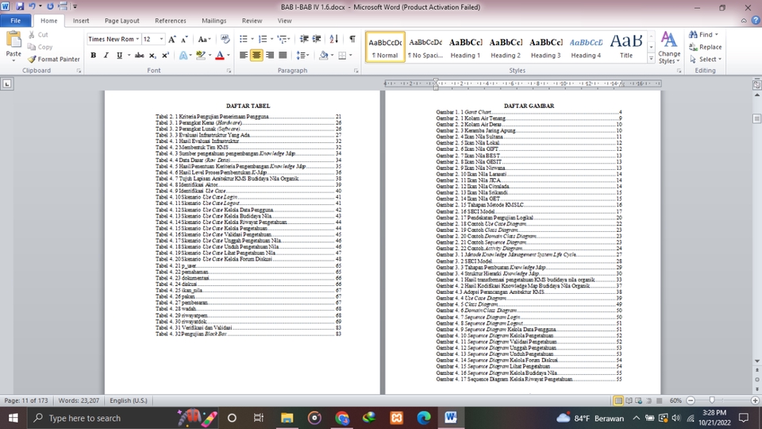Open Change Styles menu
The image size is (762, 429).
669,48
